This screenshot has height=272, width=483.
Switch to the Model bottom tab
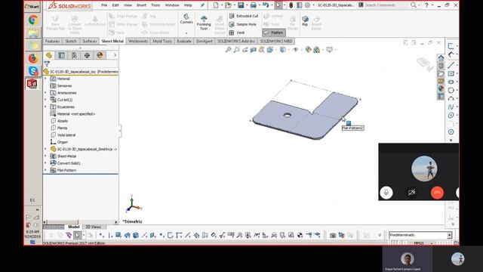pos(74,227)
